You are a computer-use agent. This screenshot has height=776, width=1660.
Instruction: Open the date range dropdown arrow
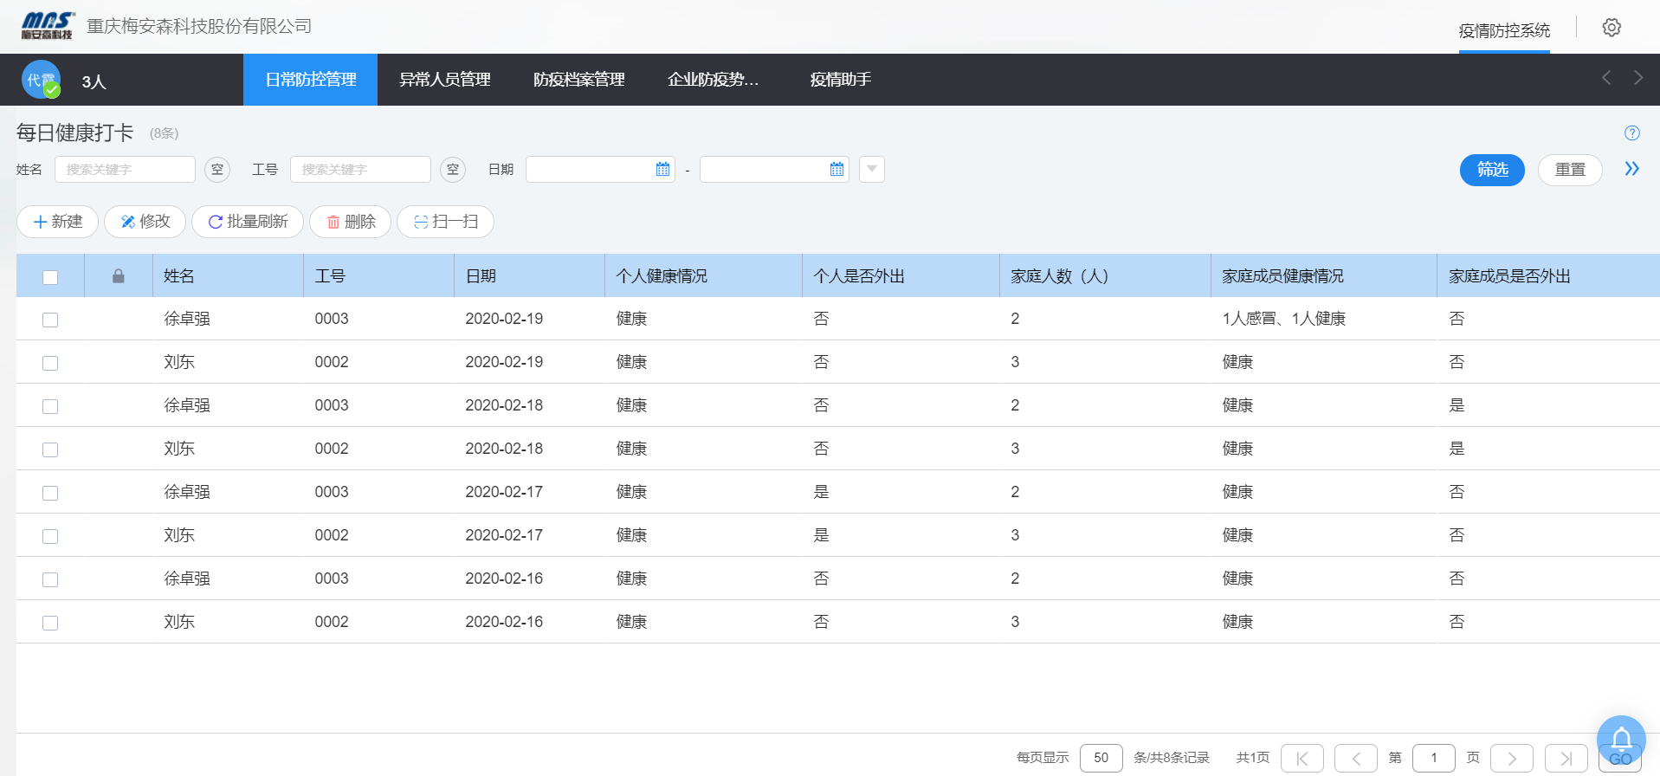tap(871, 170)
